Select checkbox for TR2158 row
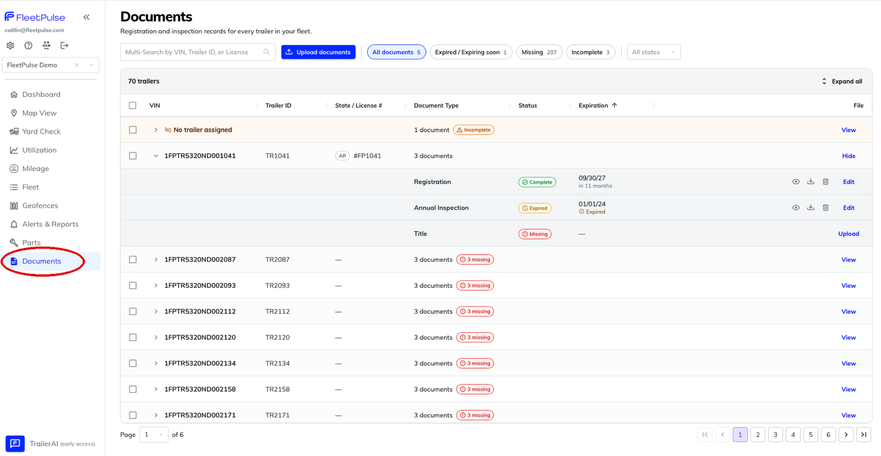 (132, 390)
